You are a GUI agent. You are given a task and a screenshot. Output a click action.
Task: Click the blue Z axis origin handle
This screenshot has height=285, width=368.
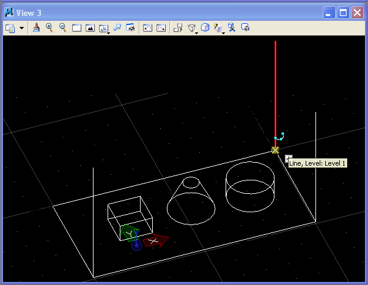click(136, 246)
